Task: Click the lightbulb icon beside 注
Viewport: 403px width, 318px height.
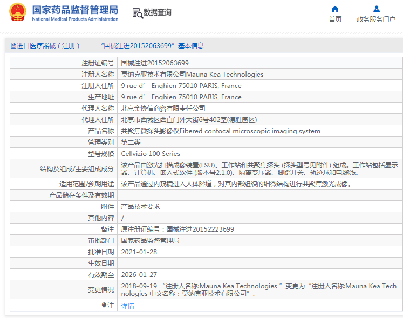Action: [104, 306]
